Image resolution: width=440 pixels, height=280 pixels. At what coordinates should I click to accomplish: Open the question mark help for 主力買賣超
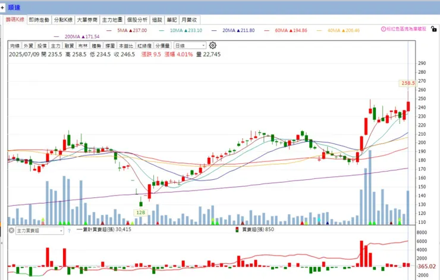coord(69,231)
